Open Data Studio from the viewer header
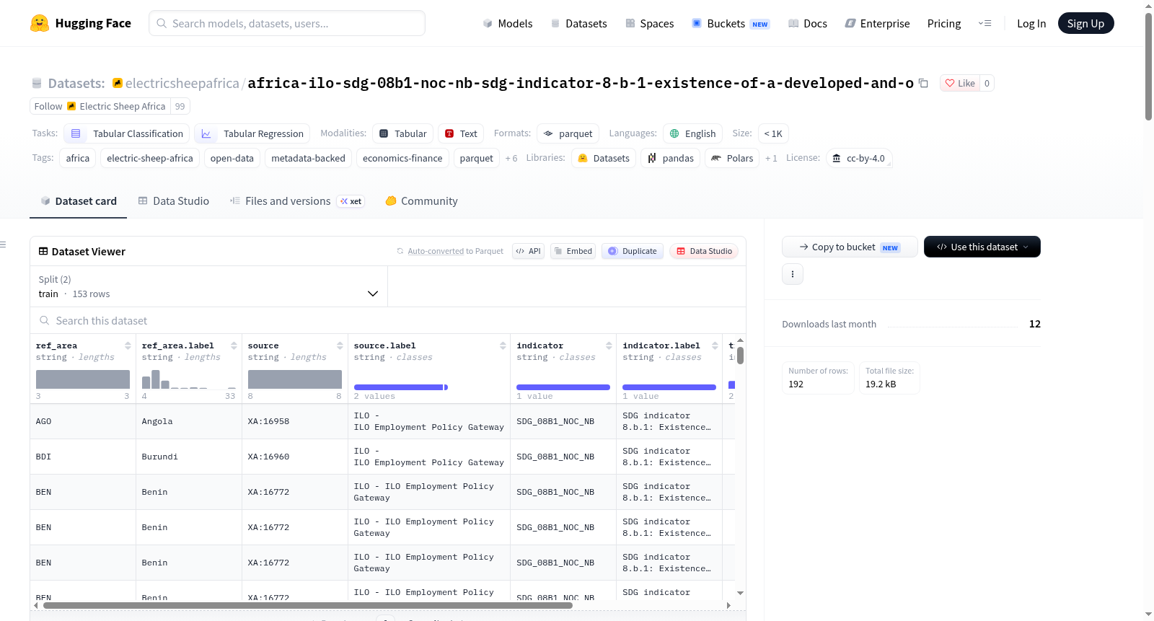The height and width of the screenshot is (621, 1154). (x=704, y=251)
